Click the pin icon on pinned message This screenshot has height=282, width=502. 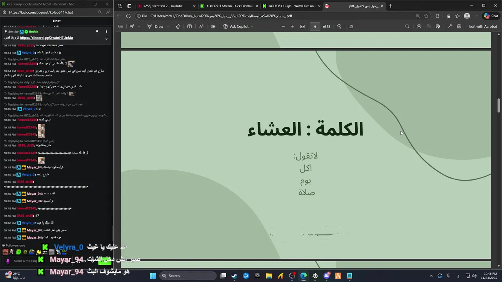pyautogui.click(x=97, y=31)
